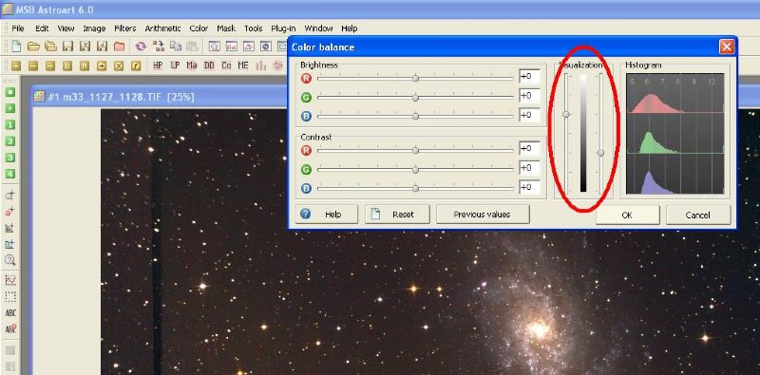Select the dotted rectangle selection tool

(10, 296)
